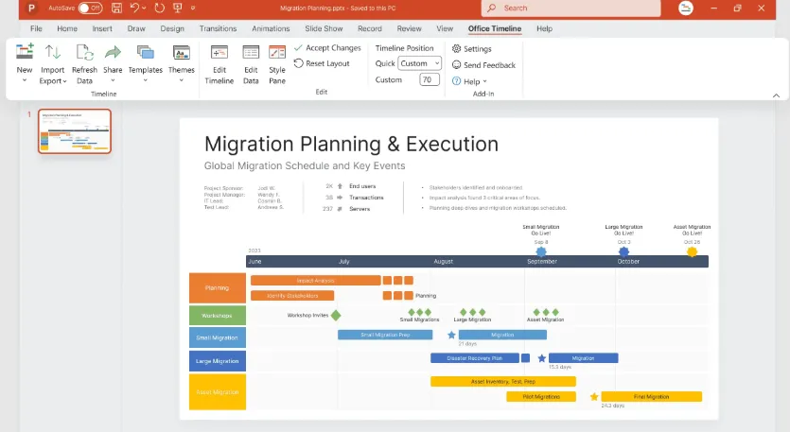Switch to the Review tab

tap(409, 28)
